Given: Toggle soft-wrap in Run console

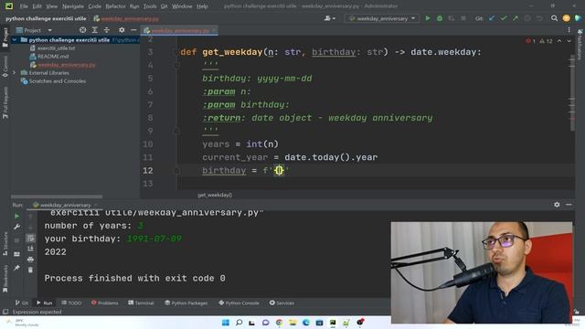Looking at the screenshot, I should [30, 238].
